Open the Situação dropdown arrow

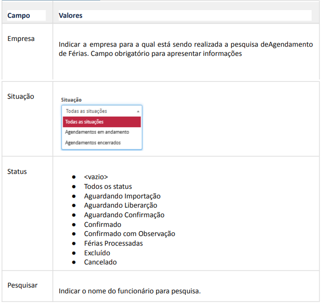pyautogui.click(x=138, y=112)
